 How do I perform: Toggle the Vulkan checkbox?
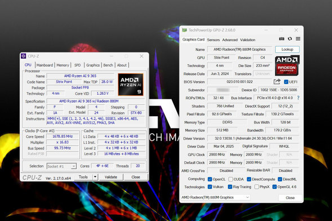point(210,187)
